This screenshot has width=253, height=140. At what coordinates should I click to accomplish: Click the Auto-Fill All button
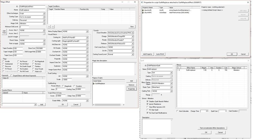[160, 54]
